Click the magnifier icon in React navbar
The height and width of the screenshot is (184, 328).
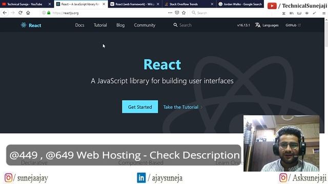tap(175, 25)
